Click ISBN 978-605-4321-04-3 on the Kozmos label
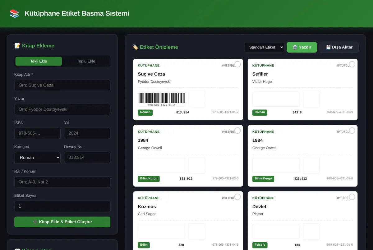 pos(225,245)
